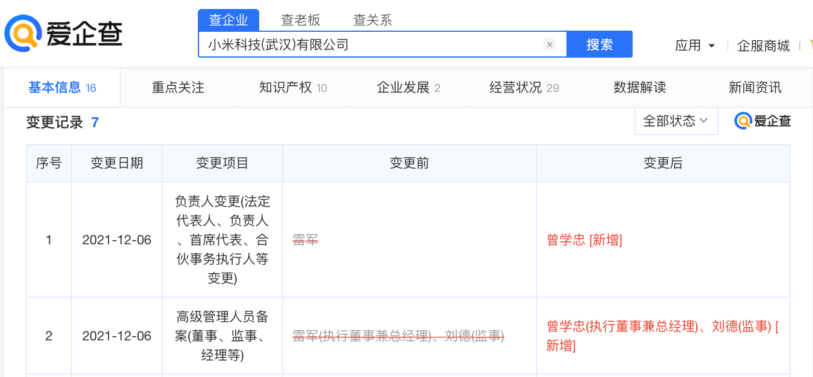Open the 数据解读 tab
The height and width of the screenshot is (377, 813).
click(x=640, y=88)
